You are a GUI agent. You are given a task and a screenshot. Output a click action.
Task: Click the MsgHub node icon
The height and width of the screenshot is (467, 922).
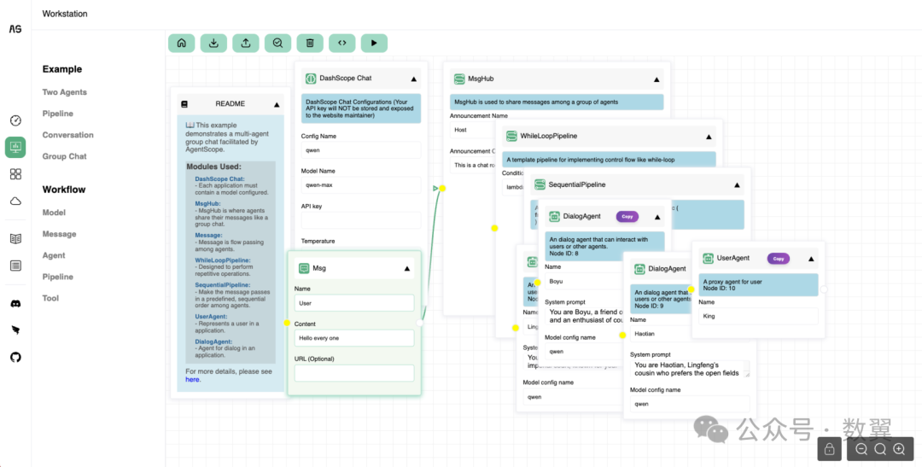coord(458,79)
